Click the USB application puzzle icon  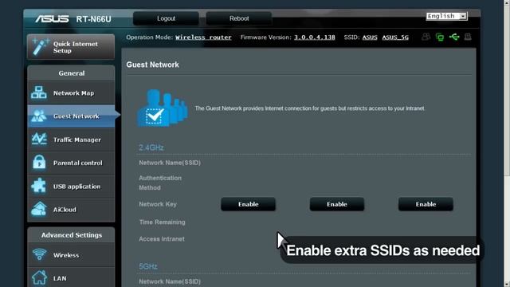39,186
